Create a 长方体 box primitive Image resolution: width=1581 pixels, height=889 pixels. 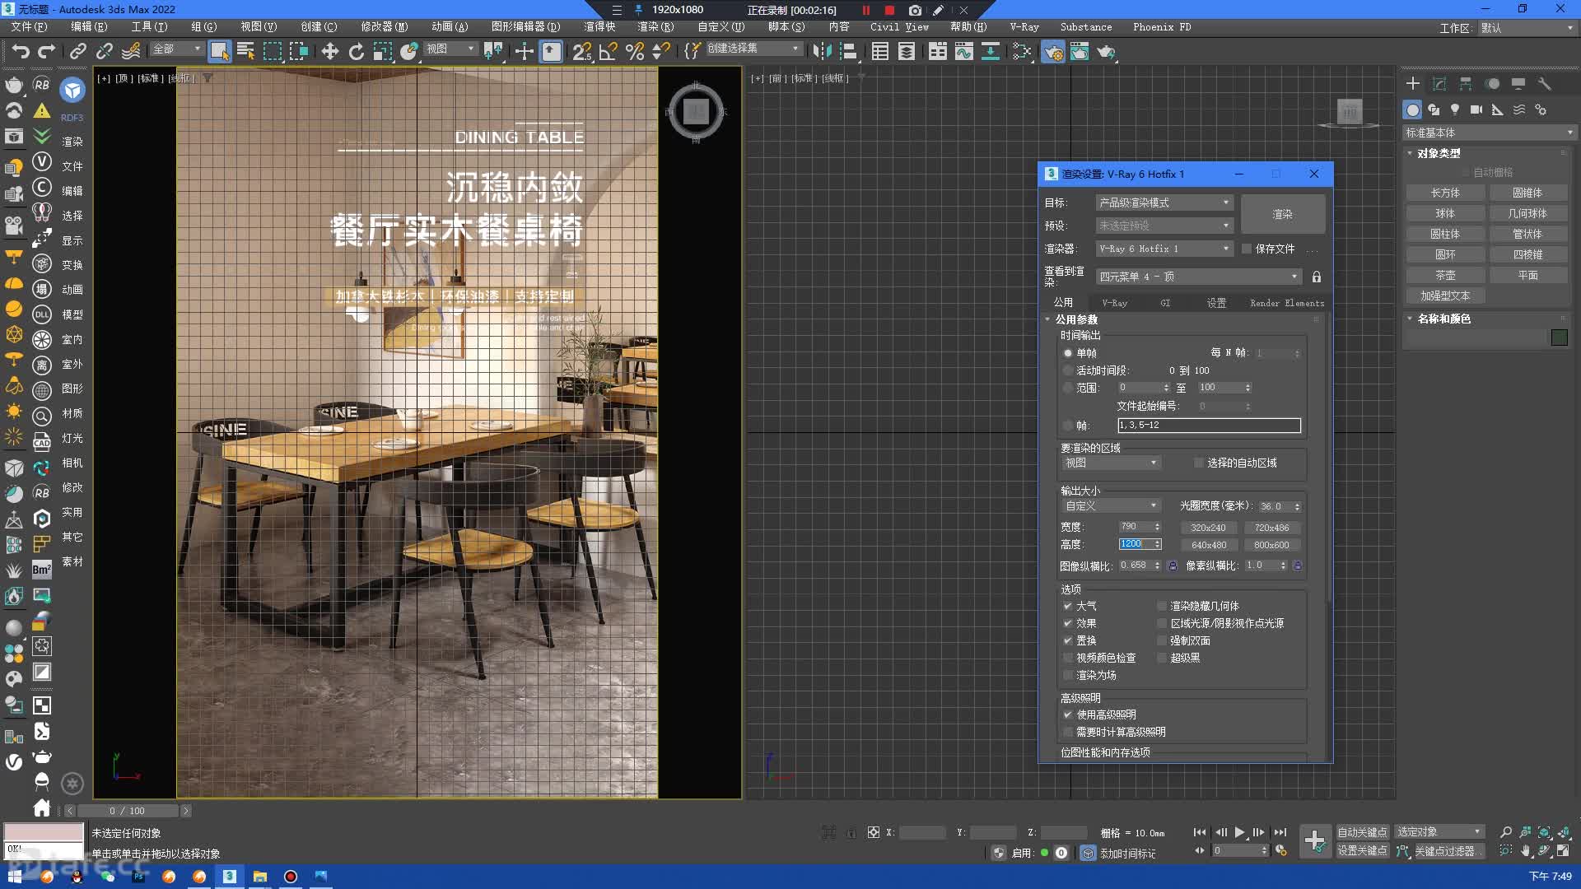pos(1445,193)
